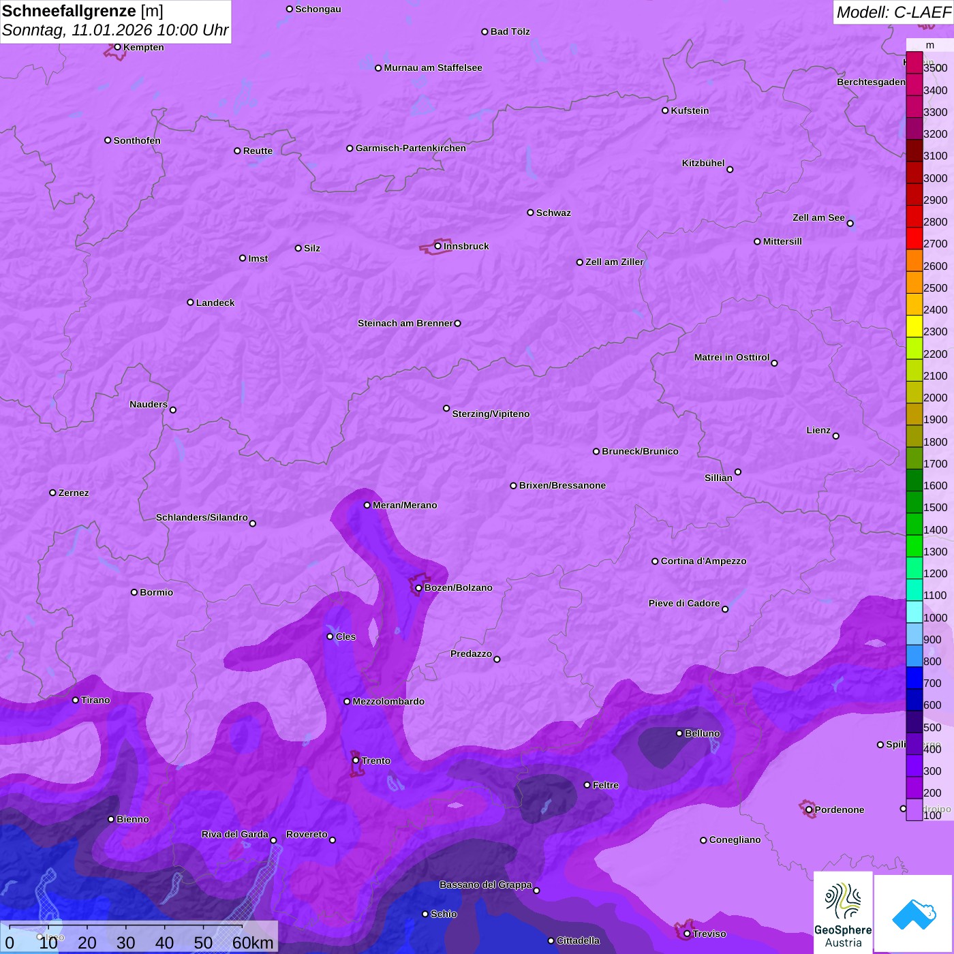
Task: Click the blue snow shovel logo
Action: (914, 913)
